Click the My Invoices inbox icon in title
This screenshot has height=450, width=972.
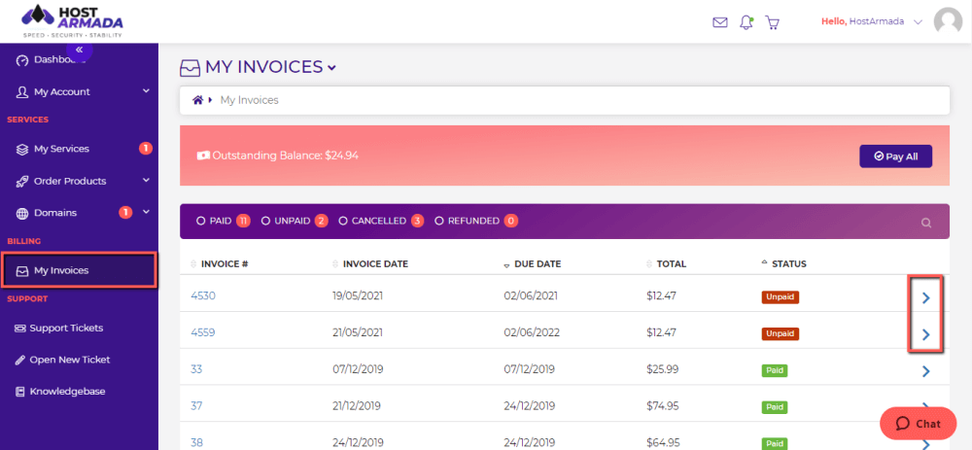[x=190, y=68]
